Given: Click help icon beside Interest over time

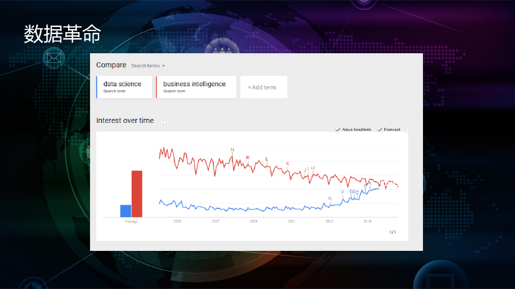Looking at the screenshot, I should tap(163, 121).
